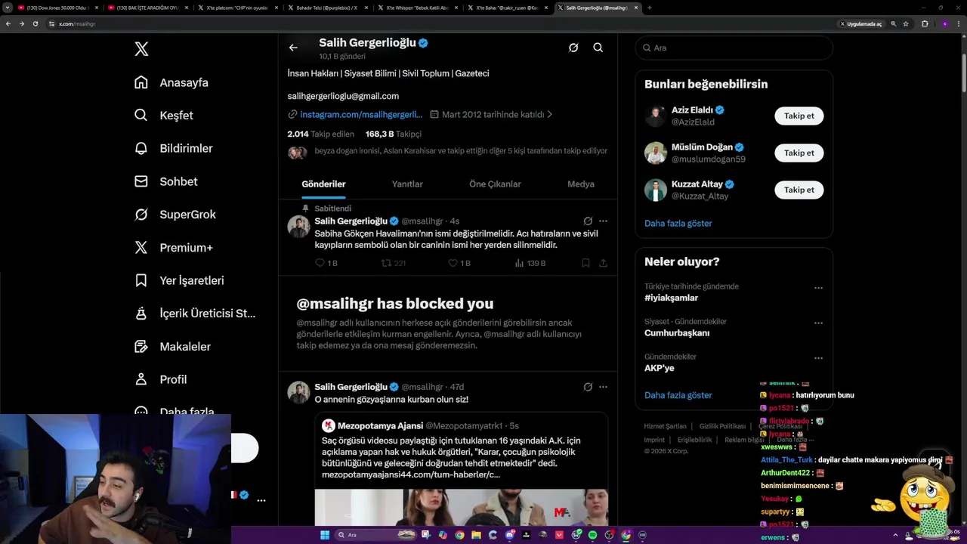The width and height of the screenshot is (967, 544).
Task: Click the browser reload button
Action: click(35, 23)
